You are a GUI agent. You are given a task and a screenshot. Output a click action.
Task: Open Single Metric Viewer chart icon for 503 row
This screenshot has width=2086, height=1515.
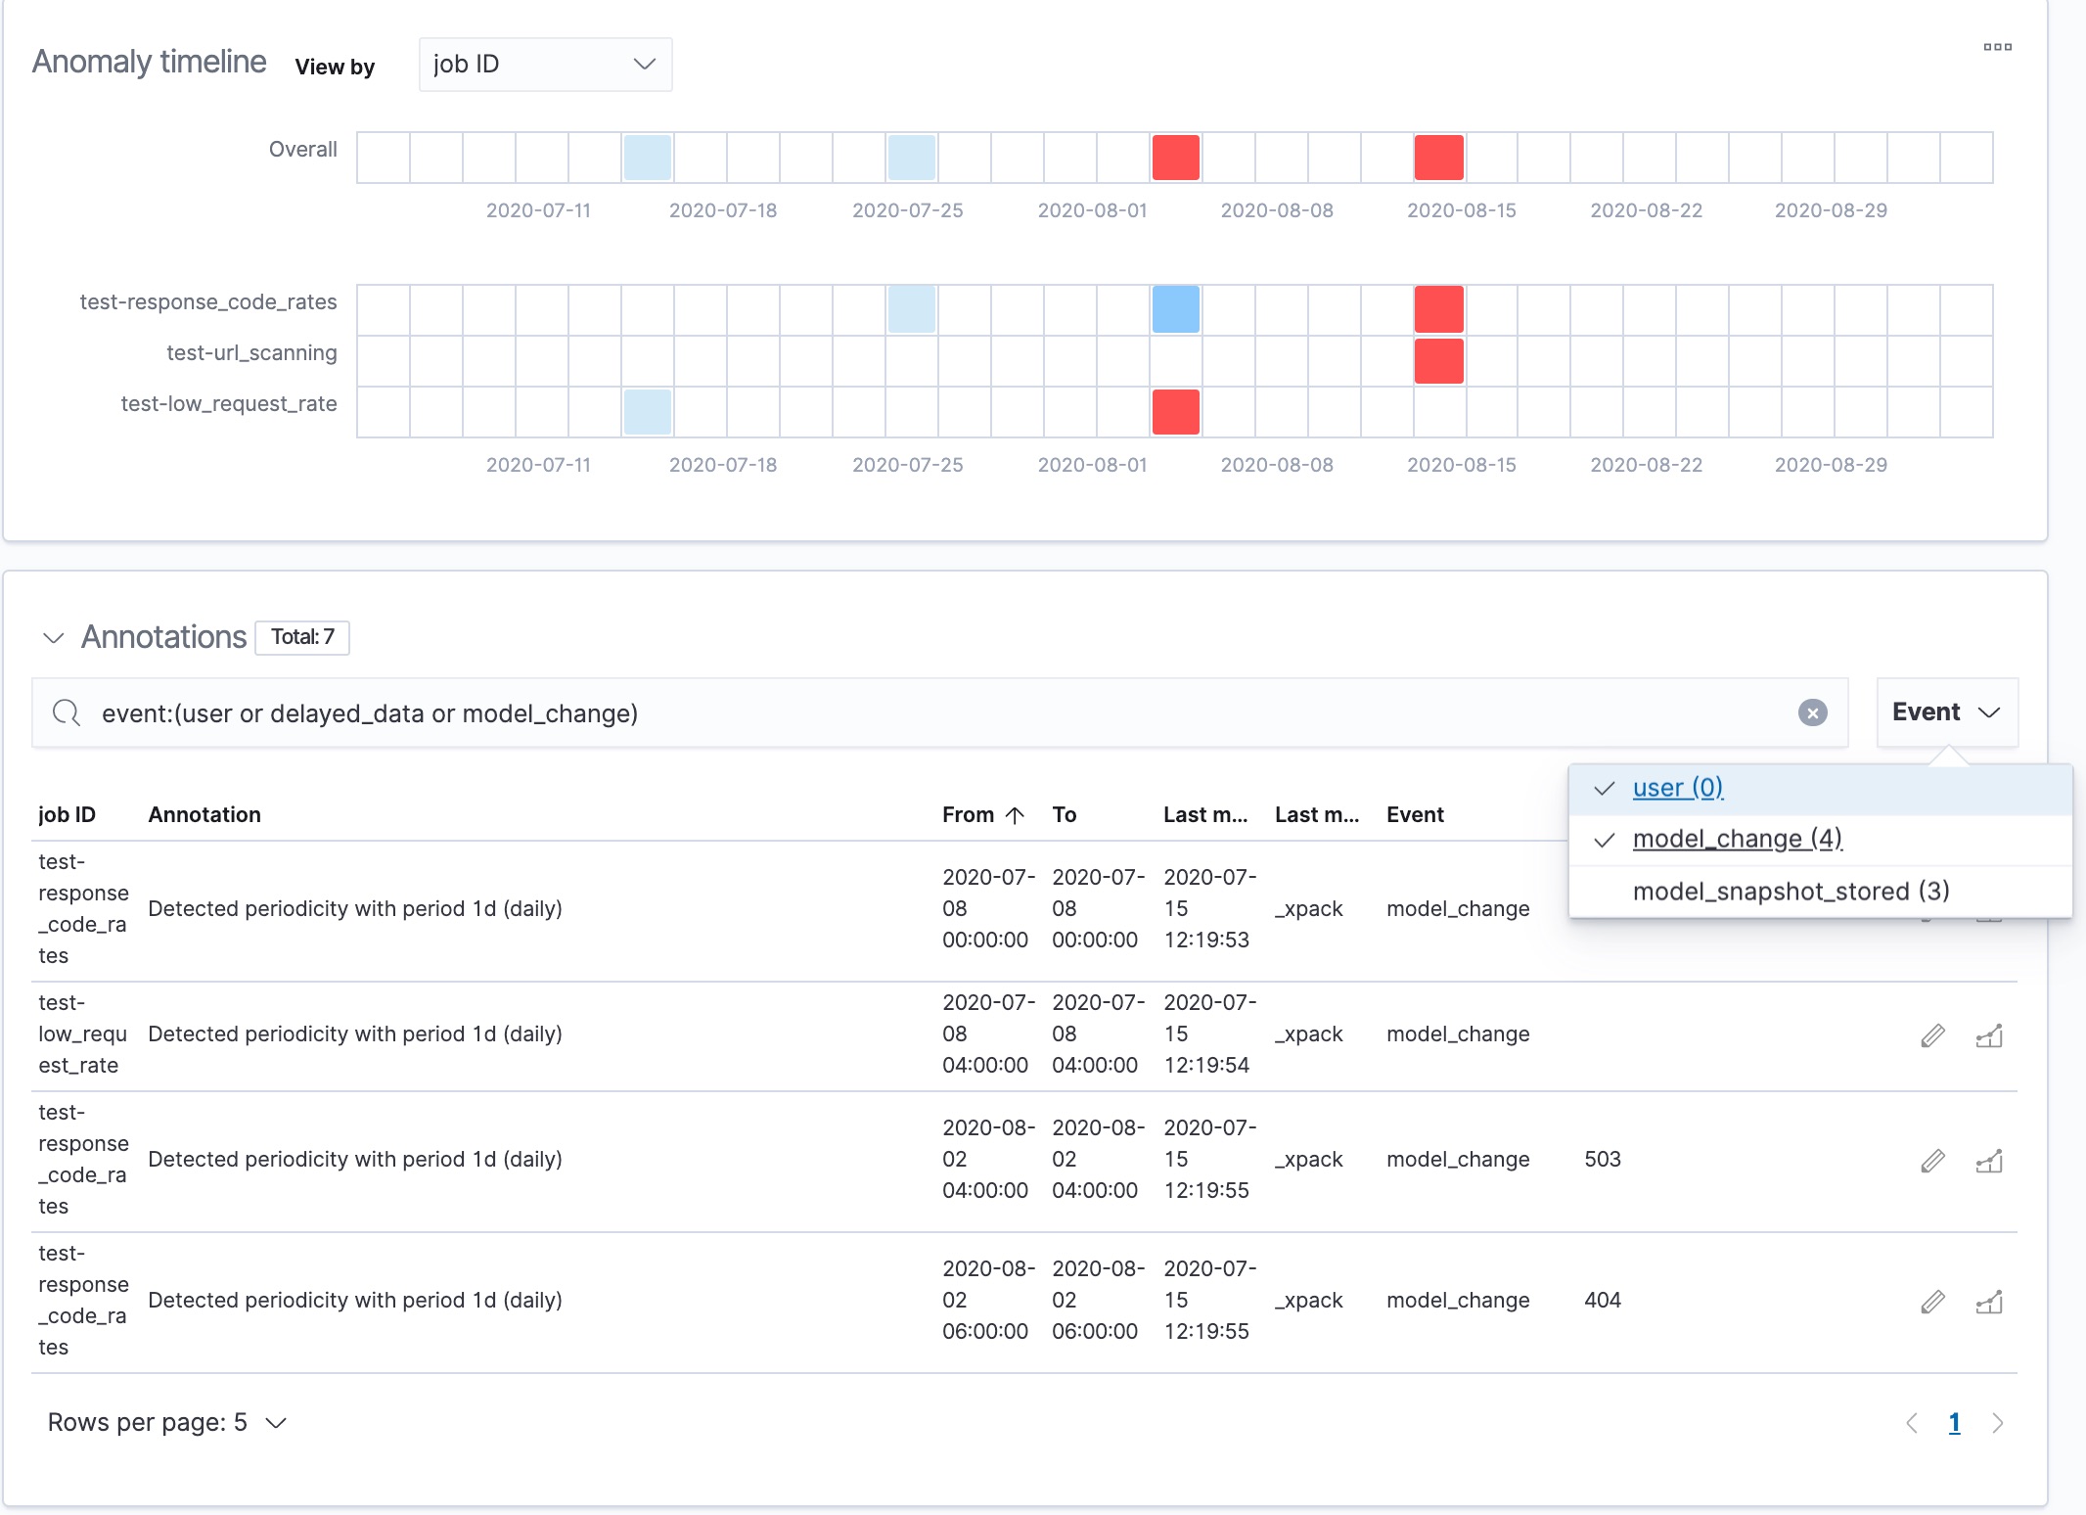click(x=1989, y=1161)
